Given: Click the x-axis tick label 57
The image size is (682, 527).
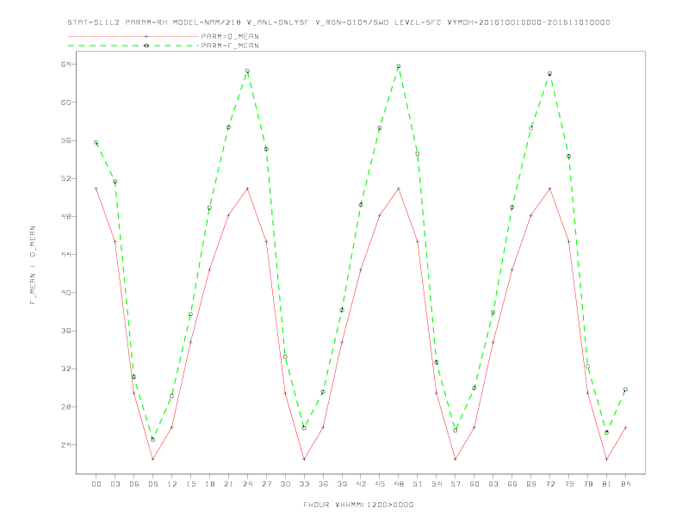Looking at the screenshot, I should [456, 484].
